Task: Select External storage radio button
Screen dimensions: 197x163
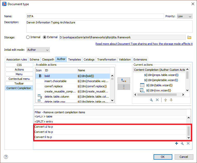Action: [x=44, y=37]
